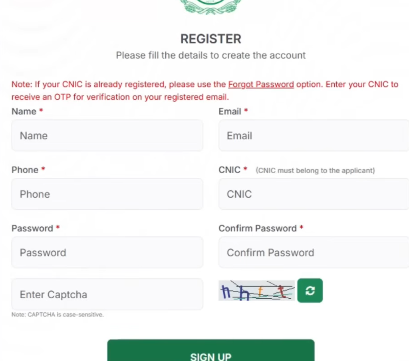Click the CAPTCHA case-sensitive note

click(58, 315)
